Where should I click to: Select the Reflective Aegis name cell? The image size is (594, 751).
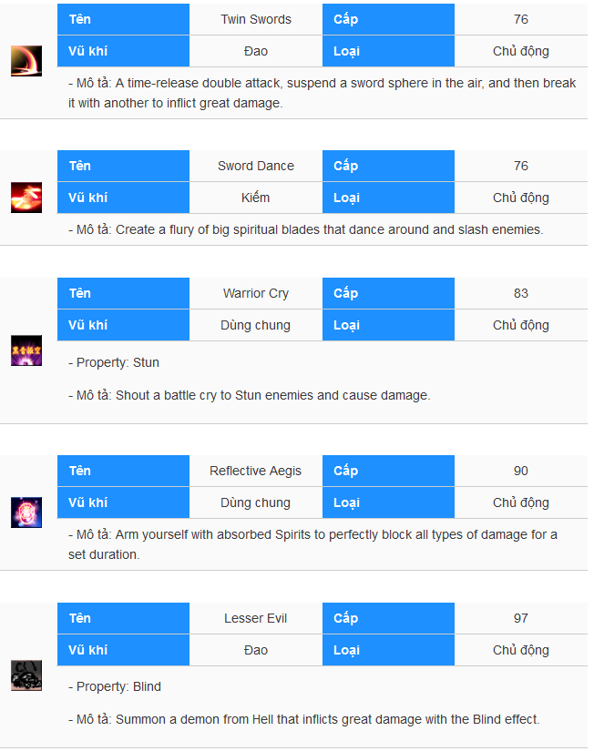pyautogui.click(x=256, y=471)
